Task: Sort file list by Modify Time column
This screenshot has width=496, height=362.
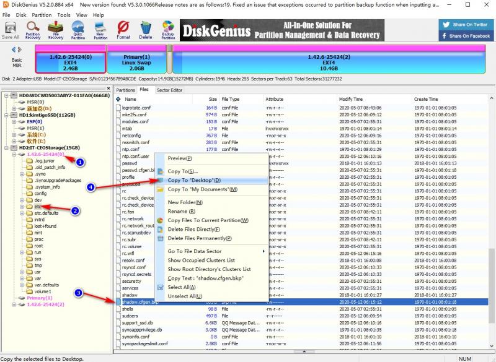Action: click(350, 99)
